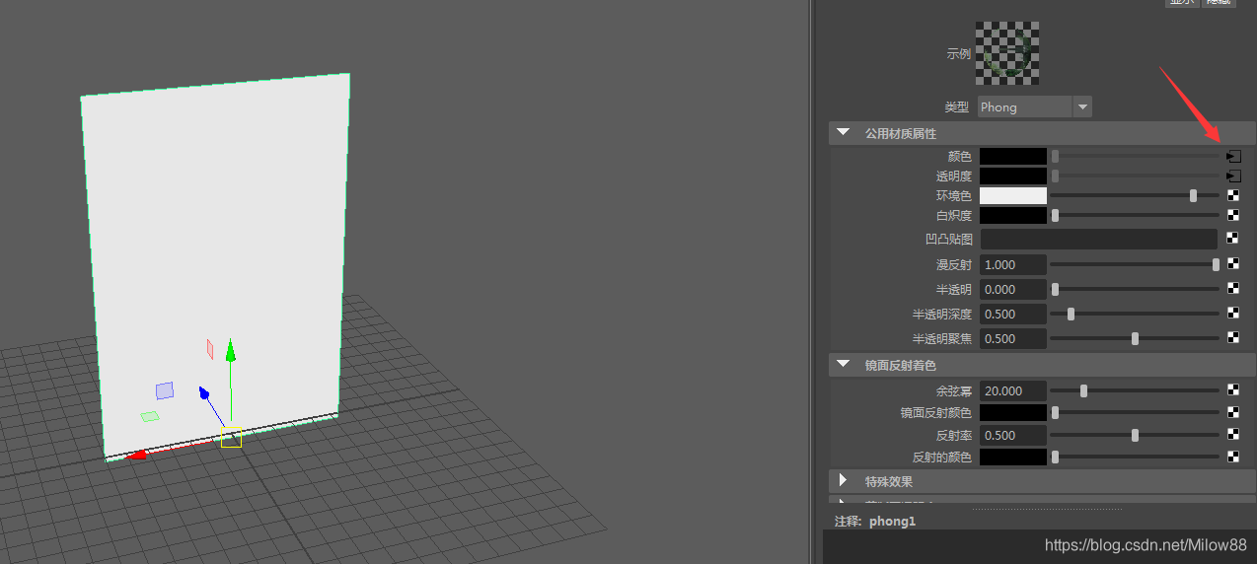Click the 凹凸贴图 text field

click(x=1098, y=239)
